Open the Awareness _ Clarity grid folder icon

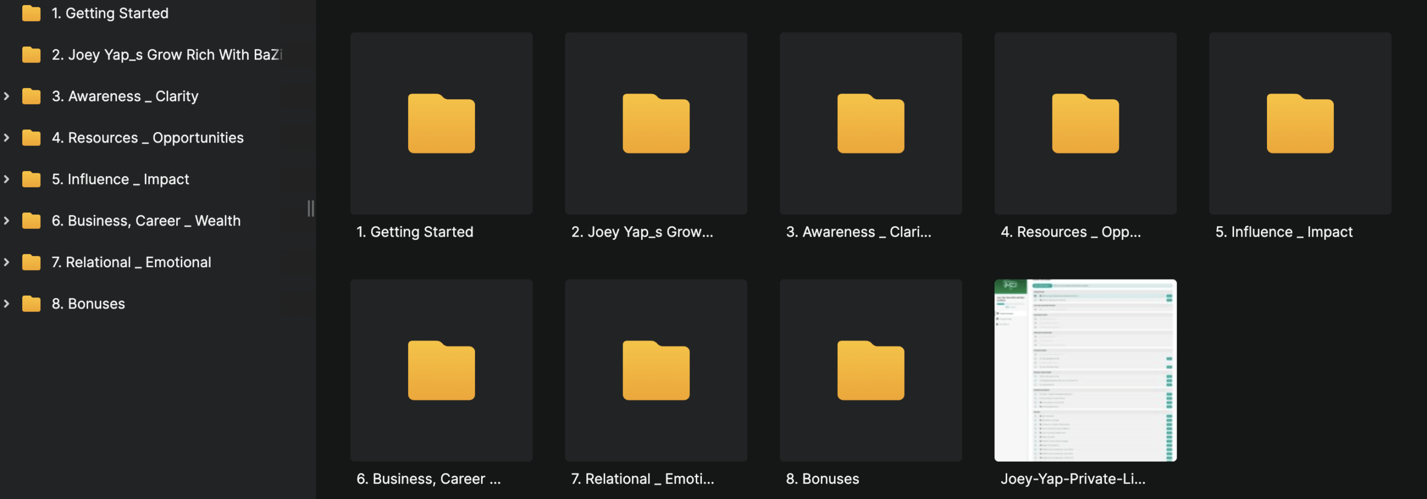(870, 123)
